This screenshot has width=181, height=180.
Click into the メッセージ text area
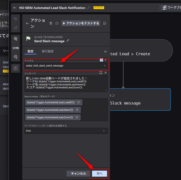coord(66,84)
